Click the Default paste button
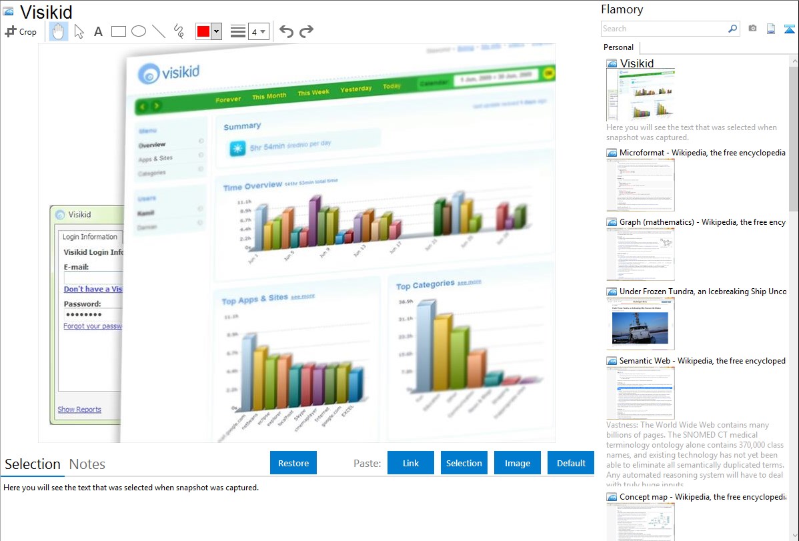This screenshot has height=541, width=799. pyautogui.click(x=571, y=463)
